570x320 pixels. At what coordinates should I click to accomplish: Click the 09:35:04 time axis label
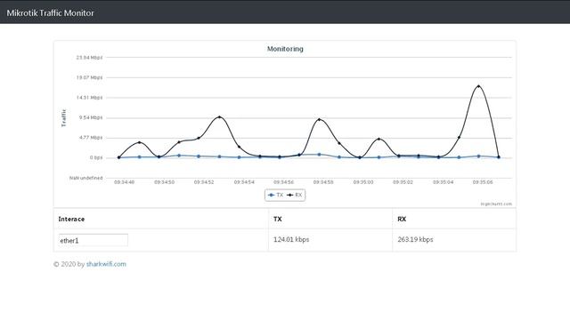444,182
